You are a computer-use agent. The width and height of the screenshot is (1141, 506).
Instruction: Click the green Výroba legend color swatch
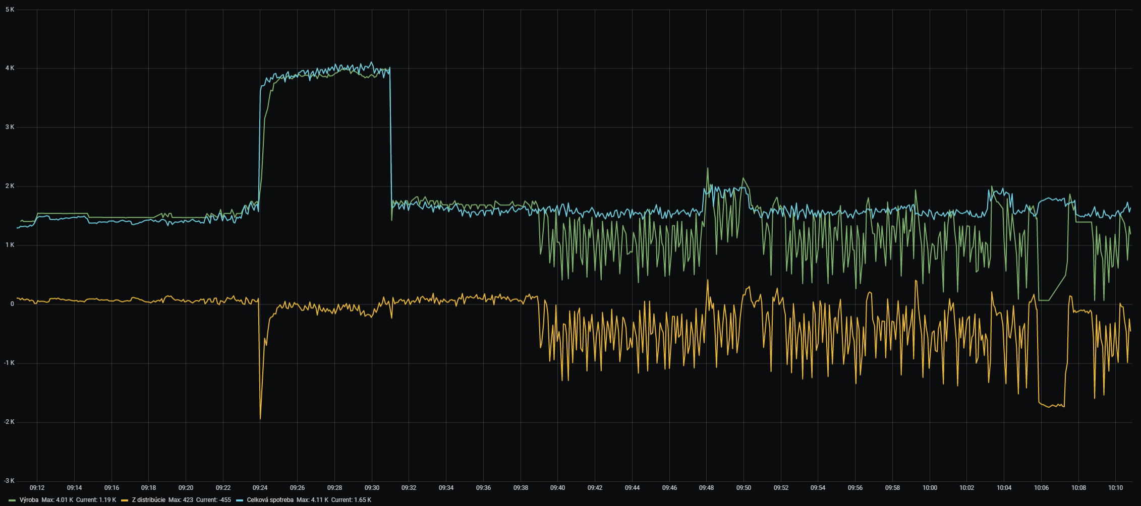coord(13,500)
